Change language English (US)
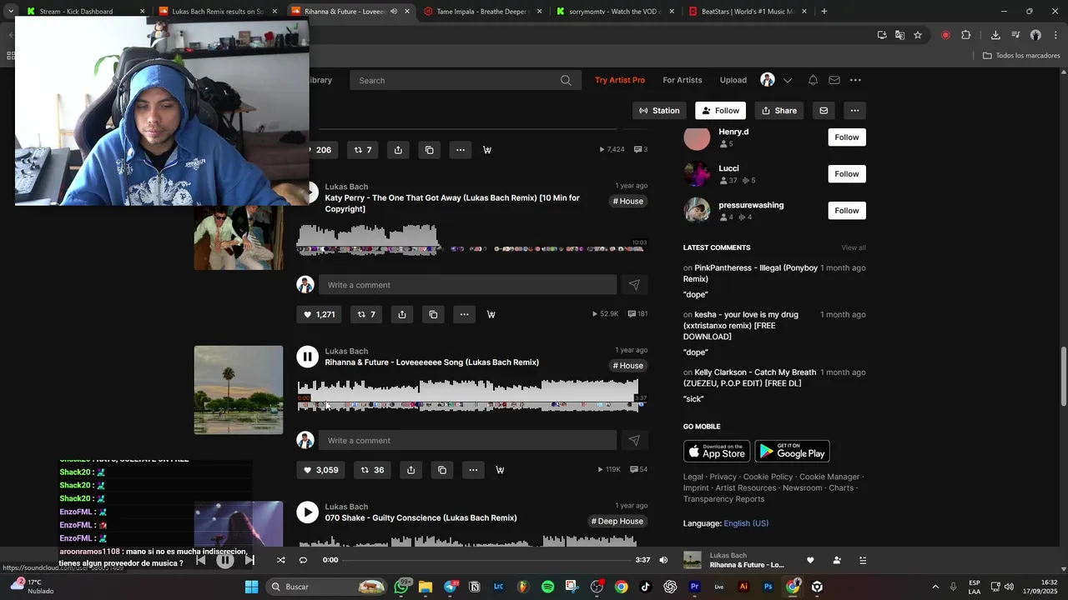Viewport: 1068px width, 600px height. point(746,523)
